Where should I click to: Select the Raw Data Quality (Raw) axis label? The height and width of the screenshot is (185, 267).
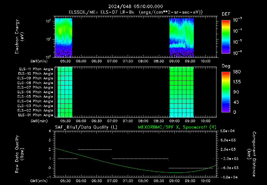19,154
